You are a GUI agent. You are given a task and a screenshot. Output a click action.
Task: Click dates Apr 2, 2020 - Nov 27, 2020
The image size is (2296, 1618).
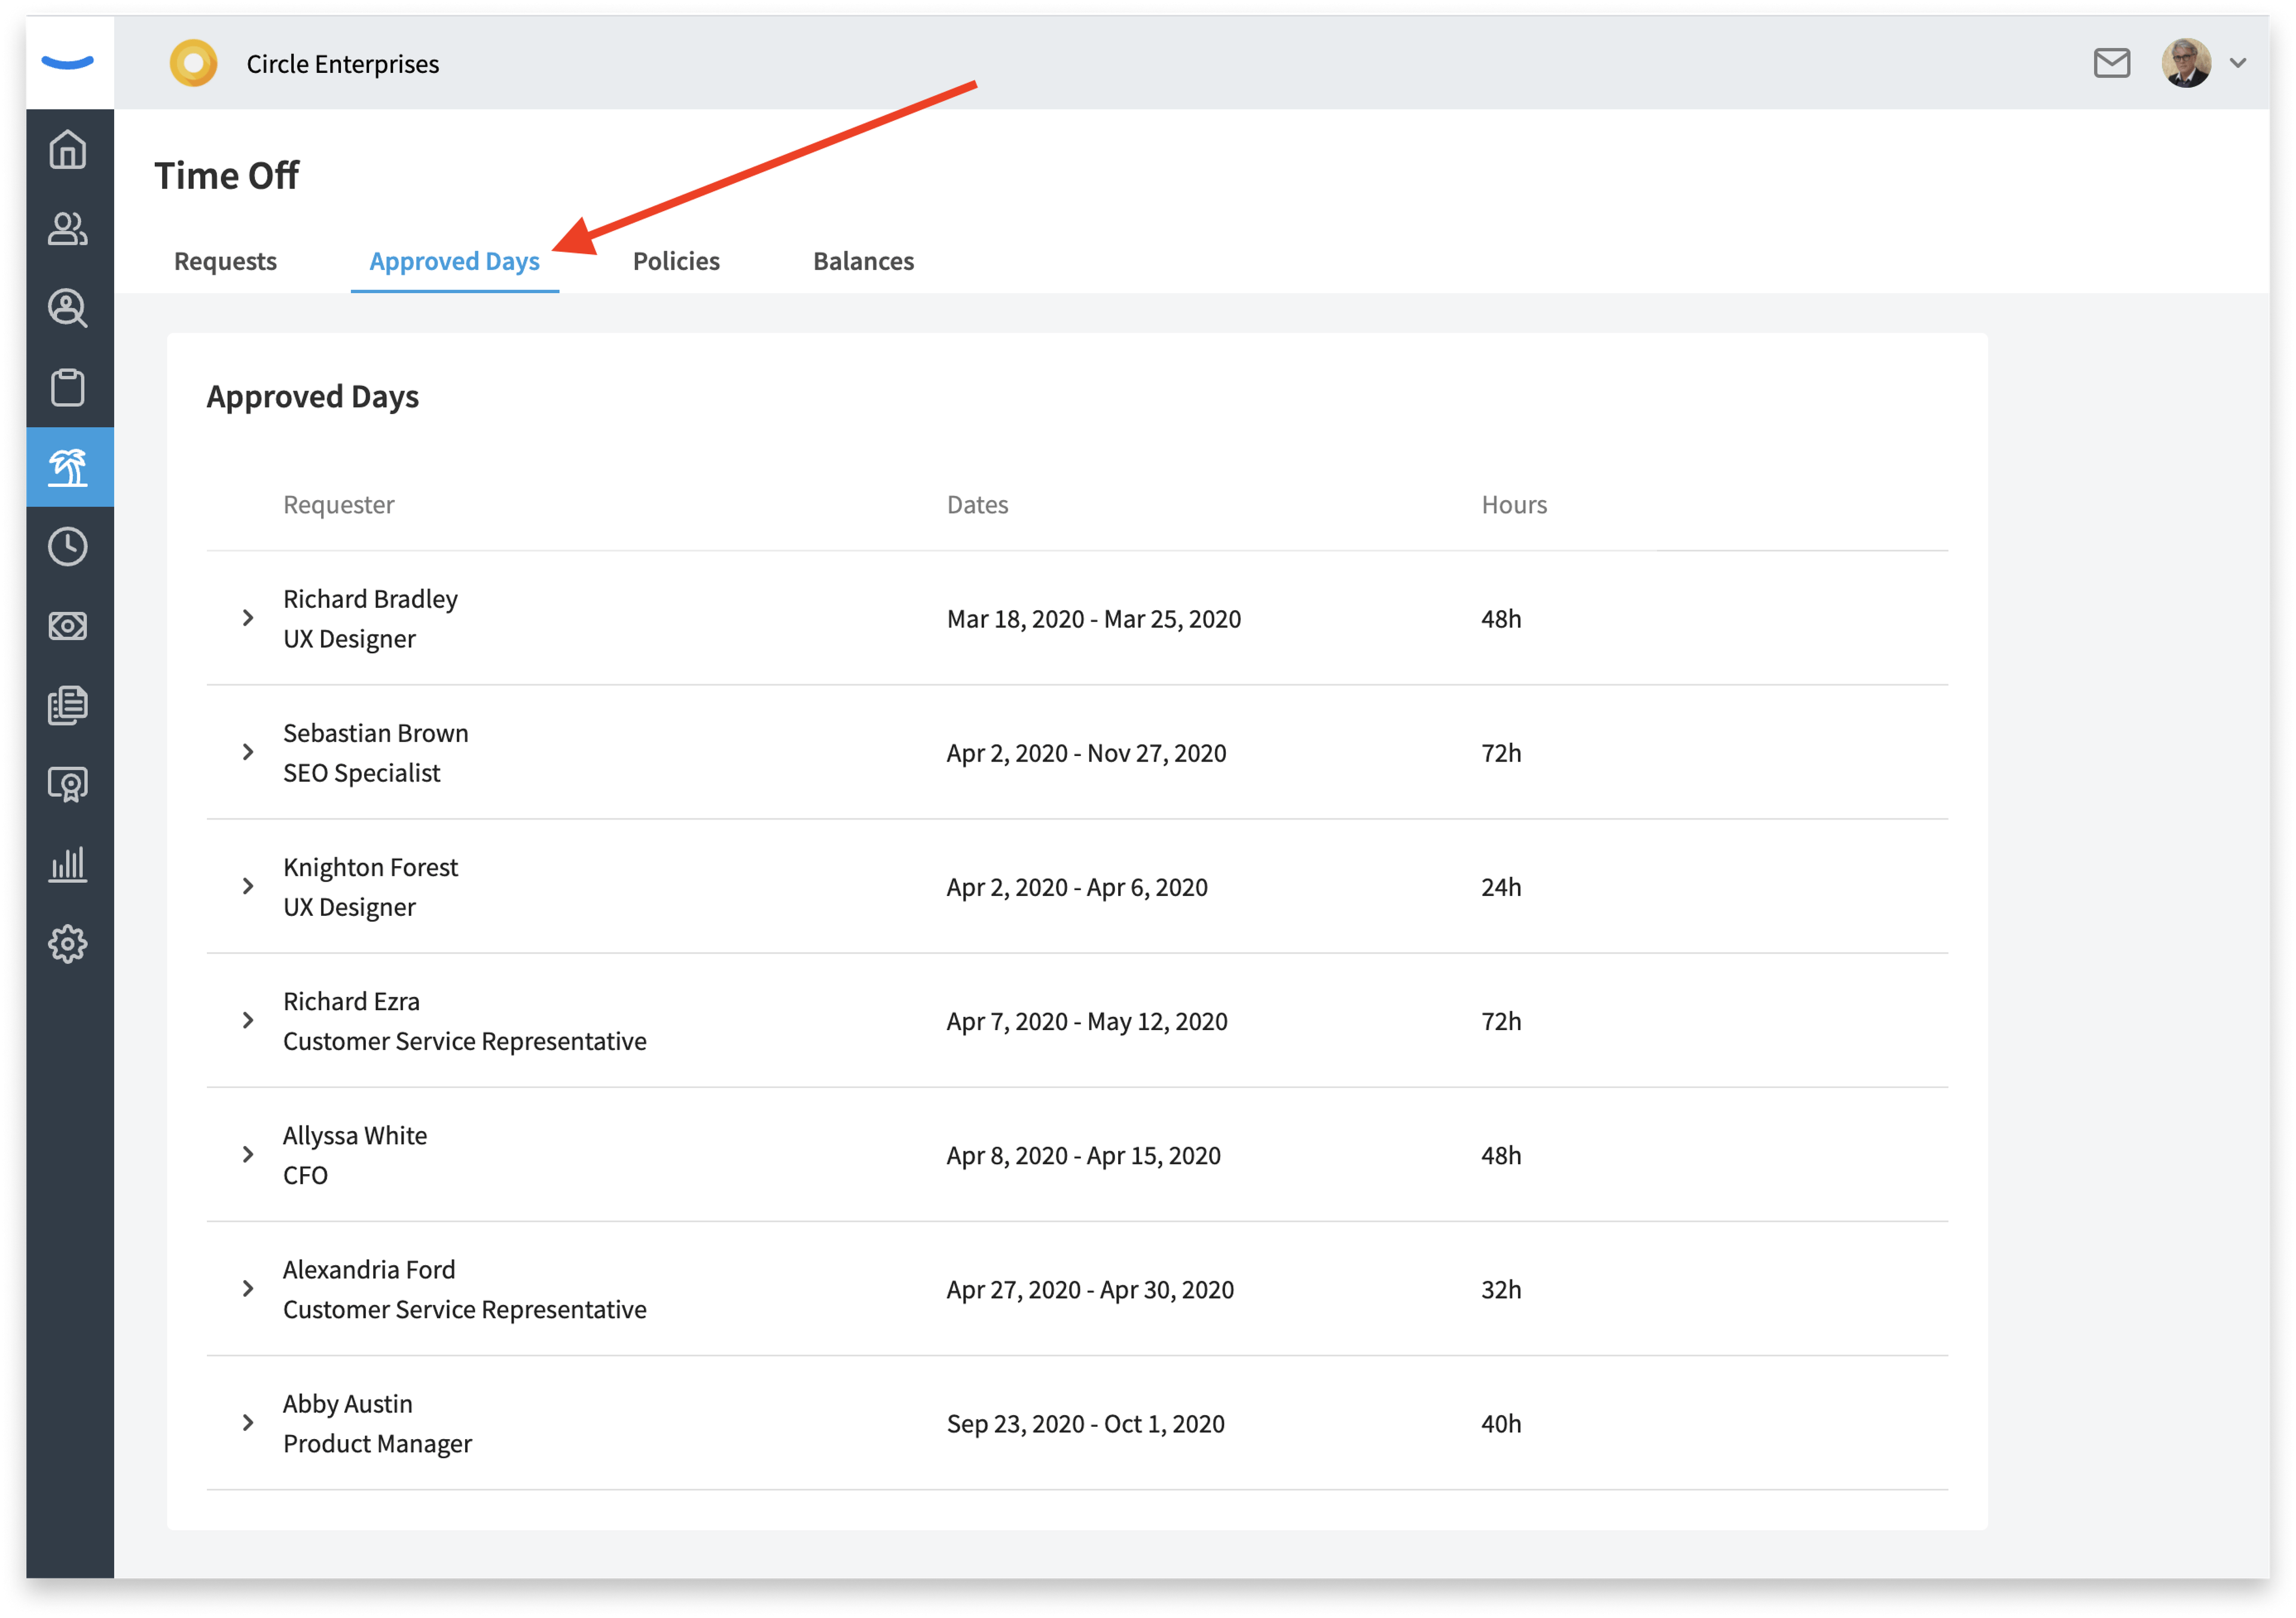click(1086, 752)
